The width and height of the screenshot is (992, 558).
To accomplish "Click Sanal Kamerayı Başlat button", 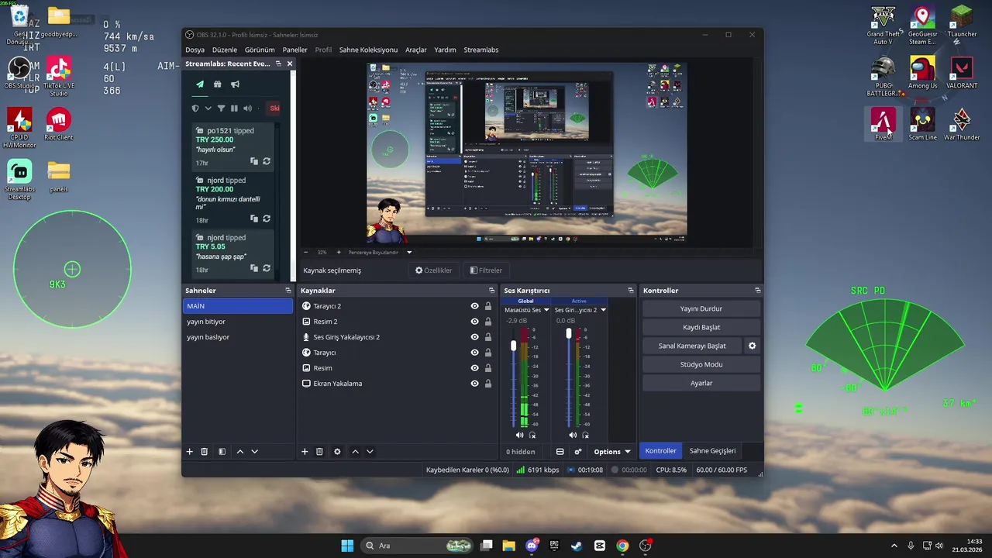I will pyautogui.click(x=692, y=346).
